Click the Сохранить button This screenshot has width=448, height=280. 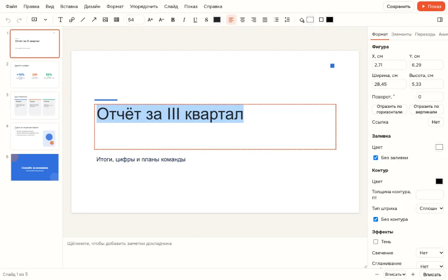(399, 6)
